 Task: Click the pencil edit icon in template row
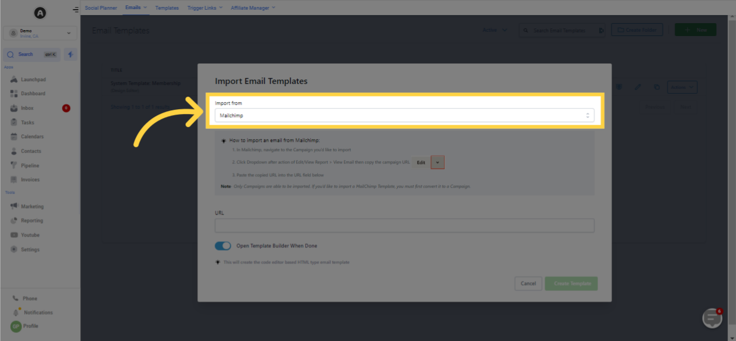[x=638, y=87]
